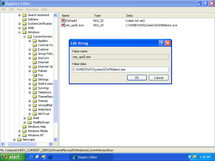Click the tree scroll-up arrow
The image size is (215, 161).
pyautogui.click(x=55, y=15)
